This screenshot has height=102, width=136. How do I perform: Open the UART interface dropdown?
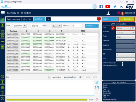coord(110,19)
